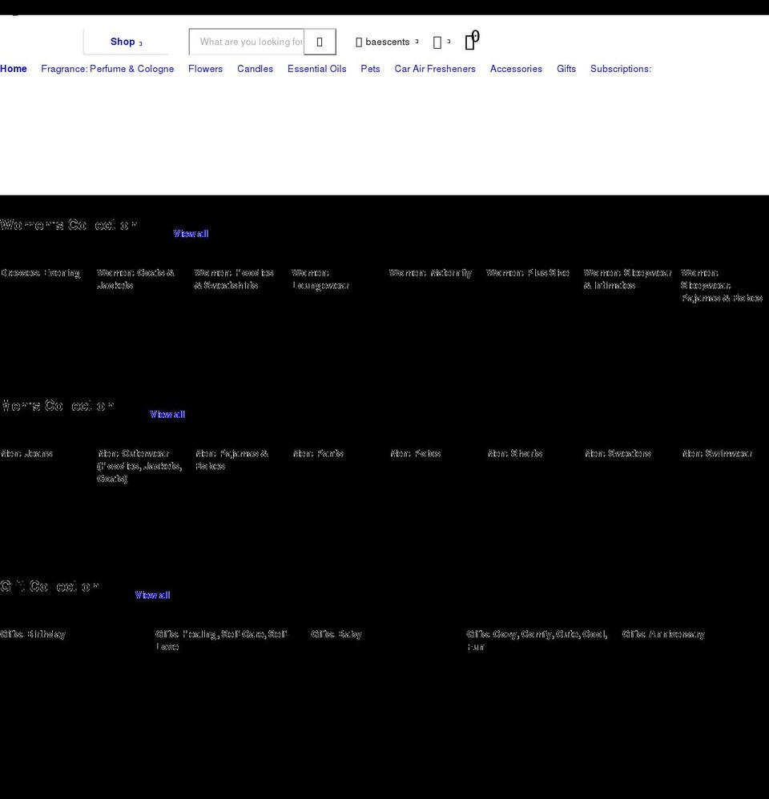Focus the 'What are you looking for' search field
This screenshot has width=769, height=799.
(247, 42)
